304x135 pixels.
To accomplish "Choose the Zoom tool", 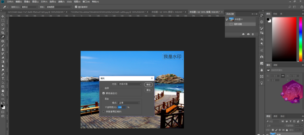I will pyautogui.click(x=3, y=95).
